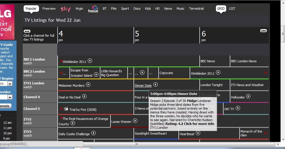
Task: Jump to 12 am in time list
Action: (x=7, y=123)
